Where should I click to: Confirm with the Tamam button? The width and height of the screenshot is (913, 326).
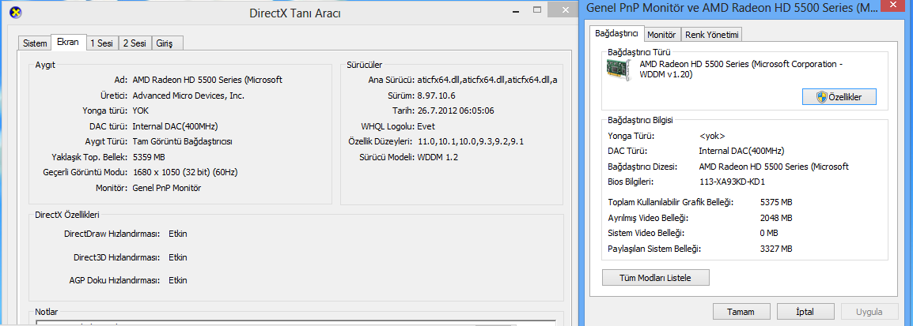tap(741, 312)
